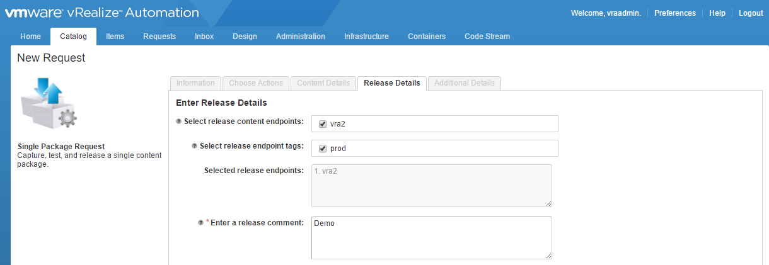
Task: Uncheck the vra2 endpoint checkbox
Action: tap(323, 124)
